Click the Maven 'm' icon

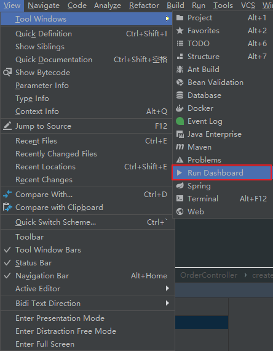(x=180, y=147)
